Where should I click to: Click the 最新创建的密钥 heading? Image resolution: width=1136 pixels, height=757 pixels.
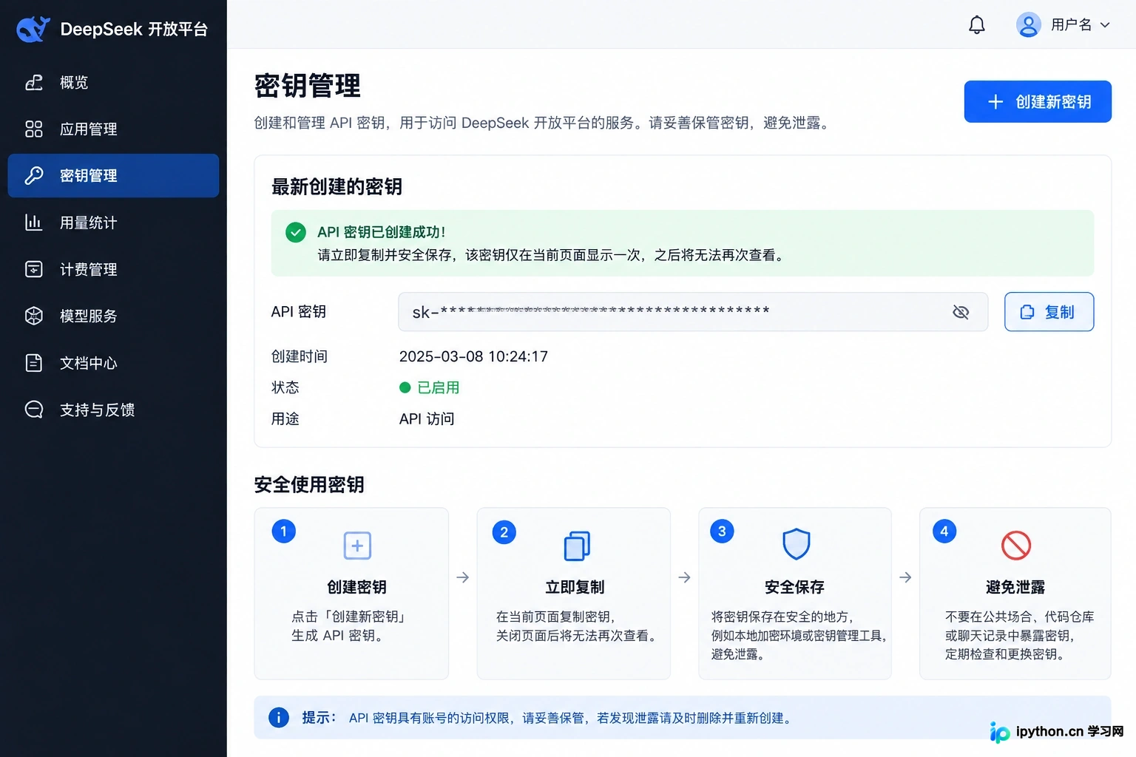click(337, 186)
